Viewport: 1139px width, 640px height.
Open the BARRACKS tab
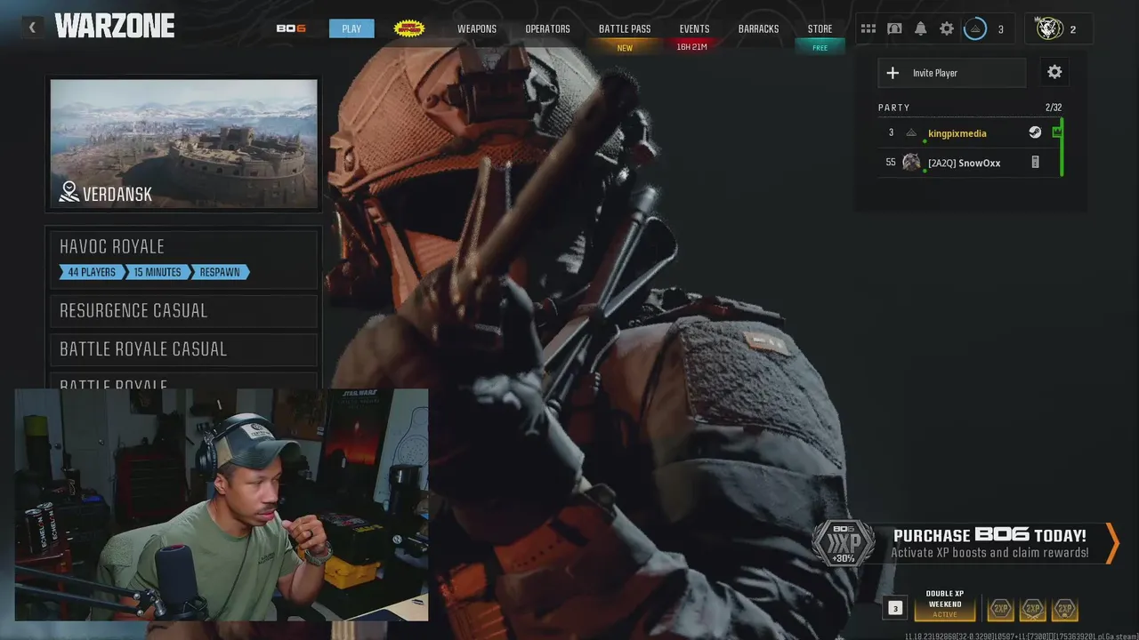click(x=758, y=28)
